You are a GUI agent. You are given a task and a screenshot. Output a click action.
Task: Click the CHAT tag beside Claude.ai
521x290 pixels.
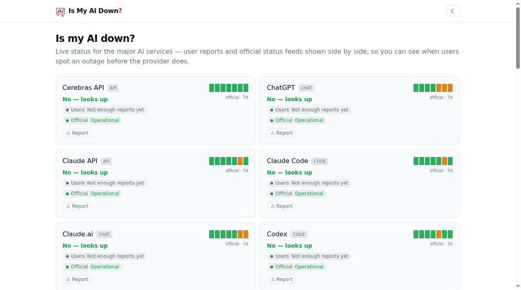pos(104,234)
